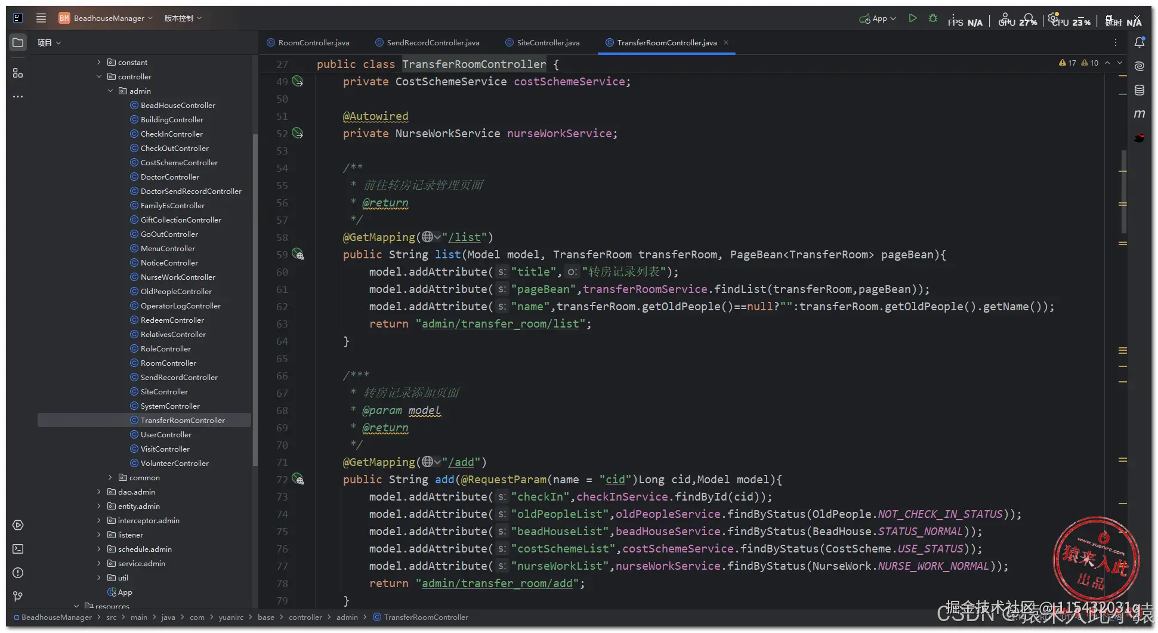The height and width of the screenshot is (633, 1158).
Task: Switch to SendRecordController.java tab
Action: (x=428, y=42)
